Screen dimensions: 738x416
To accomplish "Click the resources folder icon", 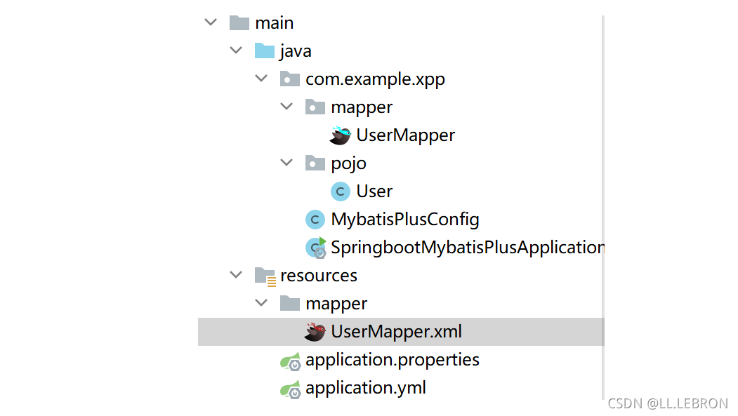I will (265, 276).
